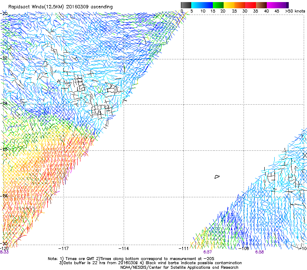Click the '-26' latitude axis label

(x=4, y=150)
